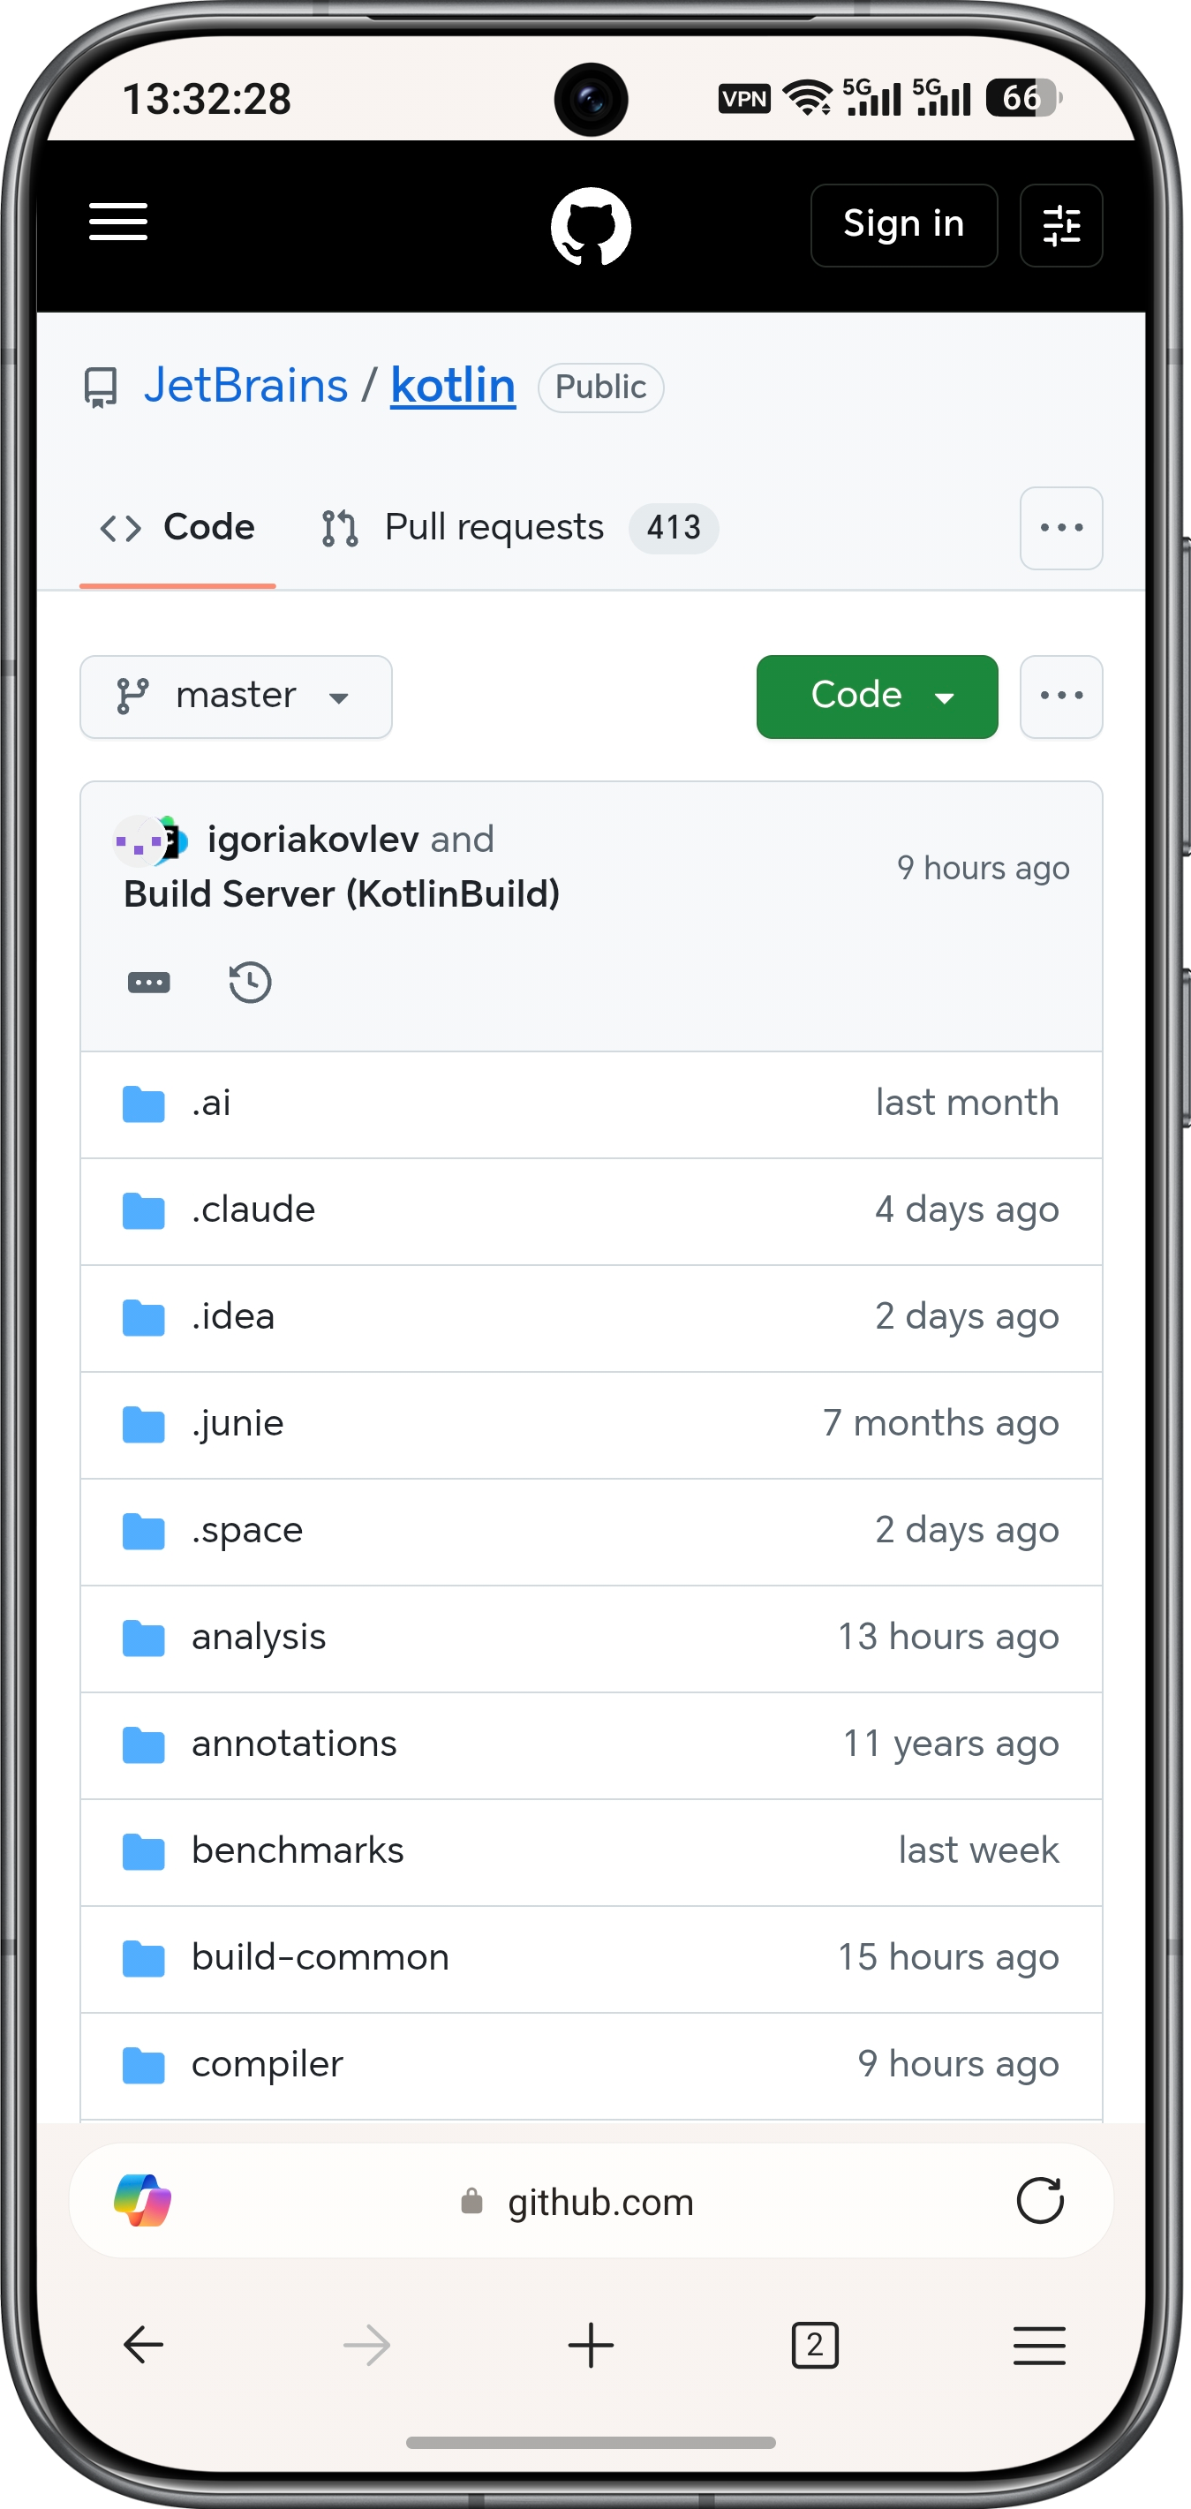This screenshot has width=1191, height=2509.
Task: Open a new browser tab with plus
Action: click(x=590, y=2345)
